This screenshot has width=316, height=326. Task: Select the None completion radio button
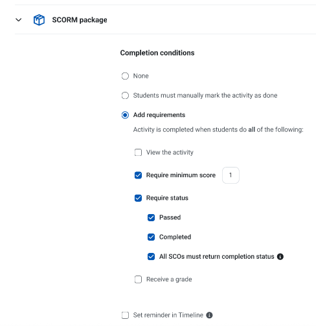(x=125, y=76)
